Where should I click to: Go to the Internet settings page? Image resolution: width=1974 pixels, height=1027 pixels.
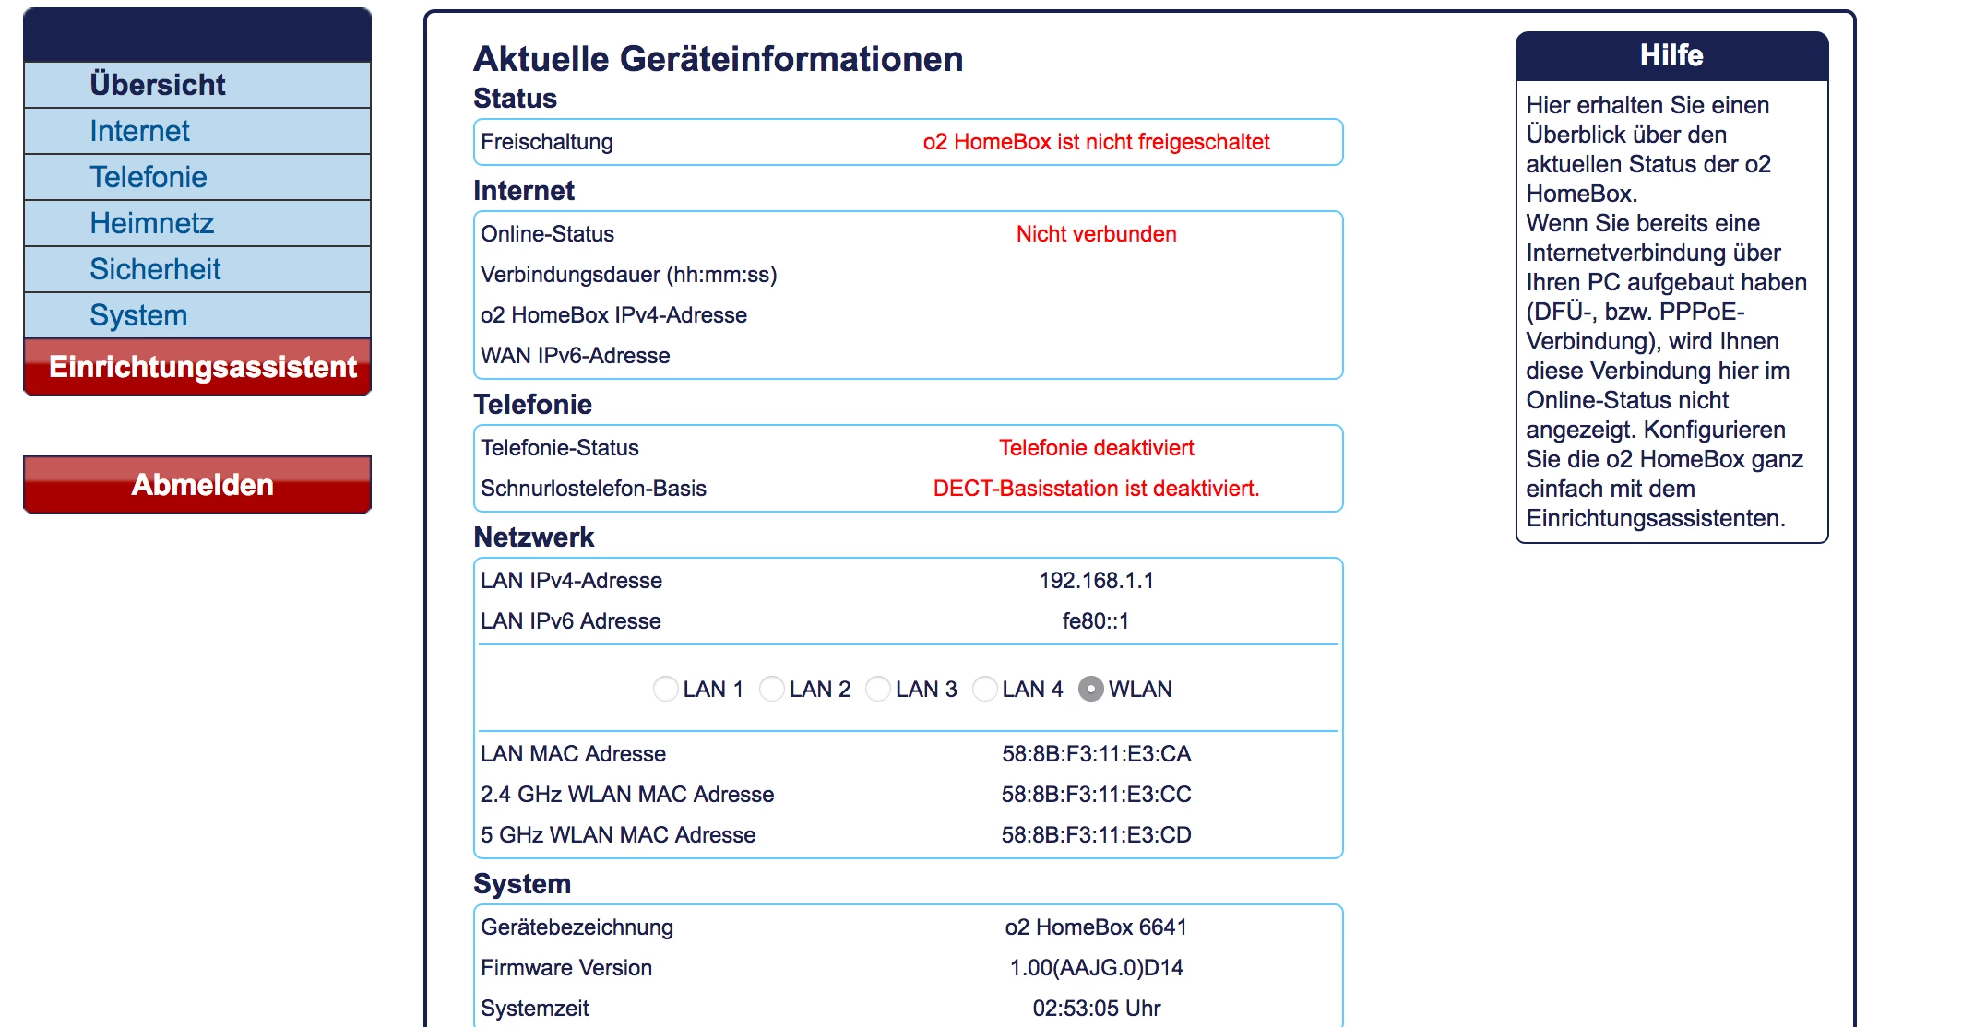point(139,131)
